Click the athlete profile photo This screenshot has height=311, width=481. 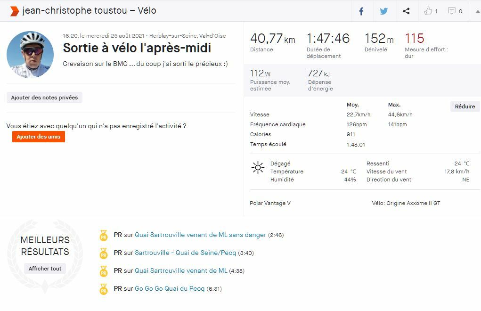[30, 55]
